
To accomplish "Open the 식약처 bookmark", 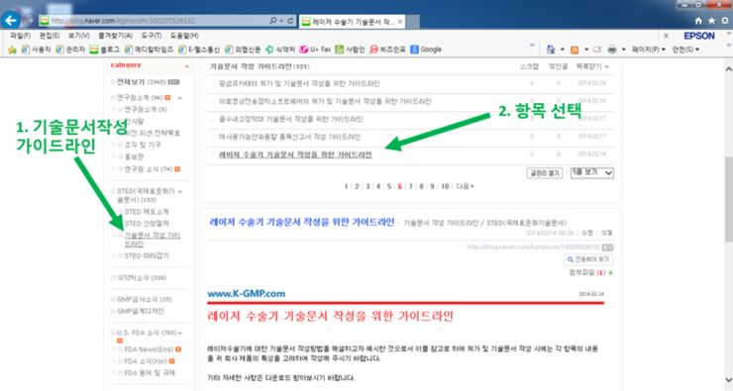I will 280,49.
